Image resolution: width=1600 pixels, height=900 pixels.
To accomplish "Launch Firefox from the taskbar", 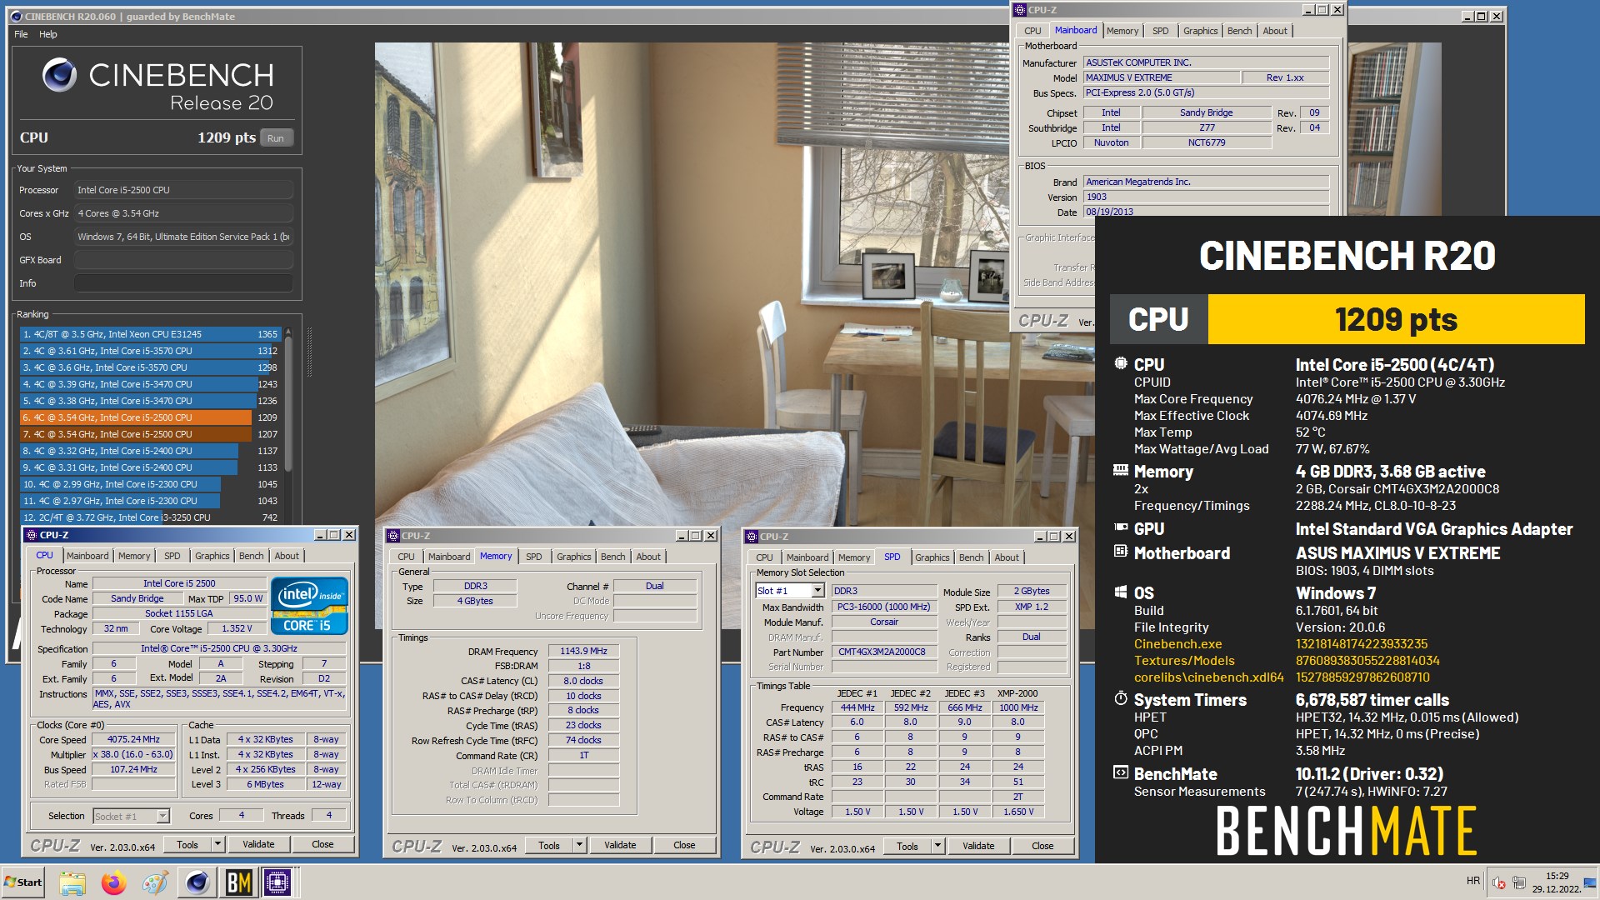I will (114, 882).
